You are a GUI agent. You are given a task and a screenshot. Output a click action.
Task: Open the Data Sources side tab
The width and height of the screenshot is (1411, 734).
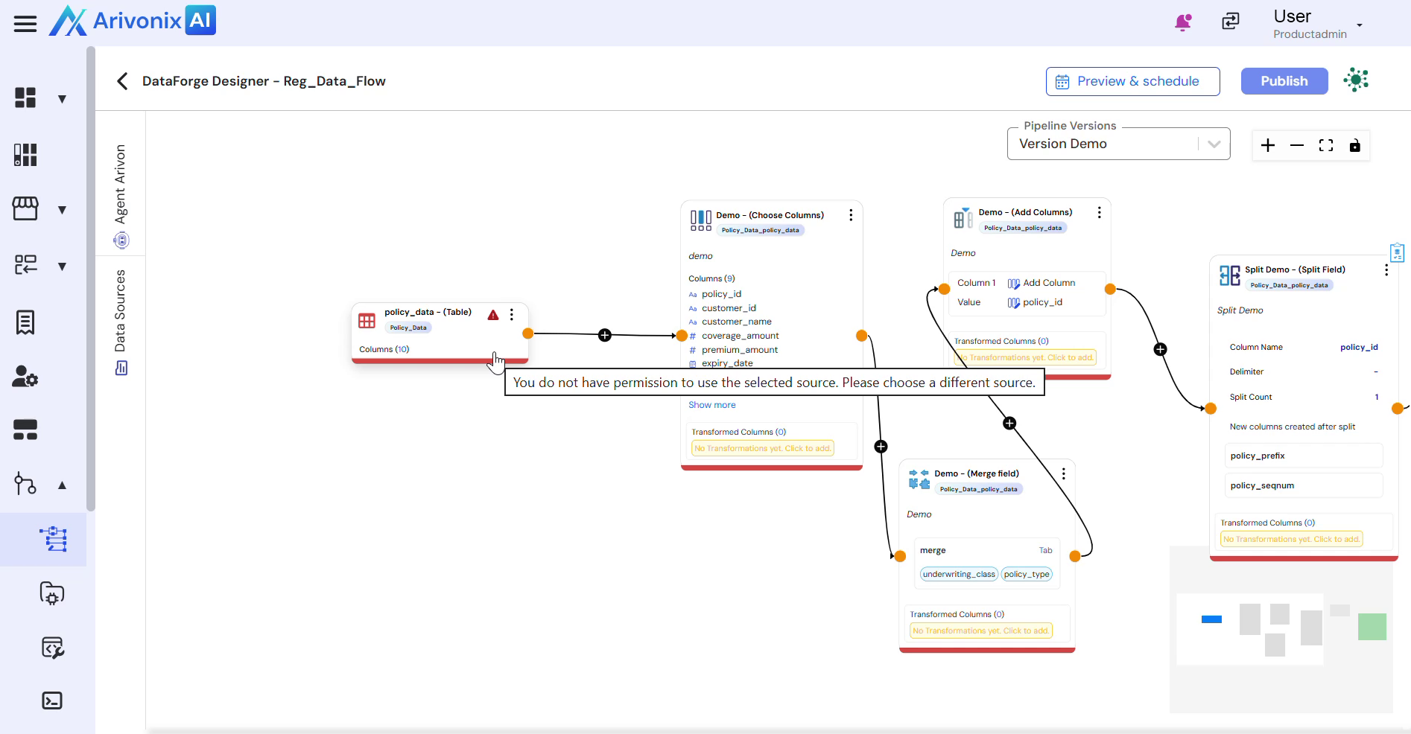(x=121, y=320)
